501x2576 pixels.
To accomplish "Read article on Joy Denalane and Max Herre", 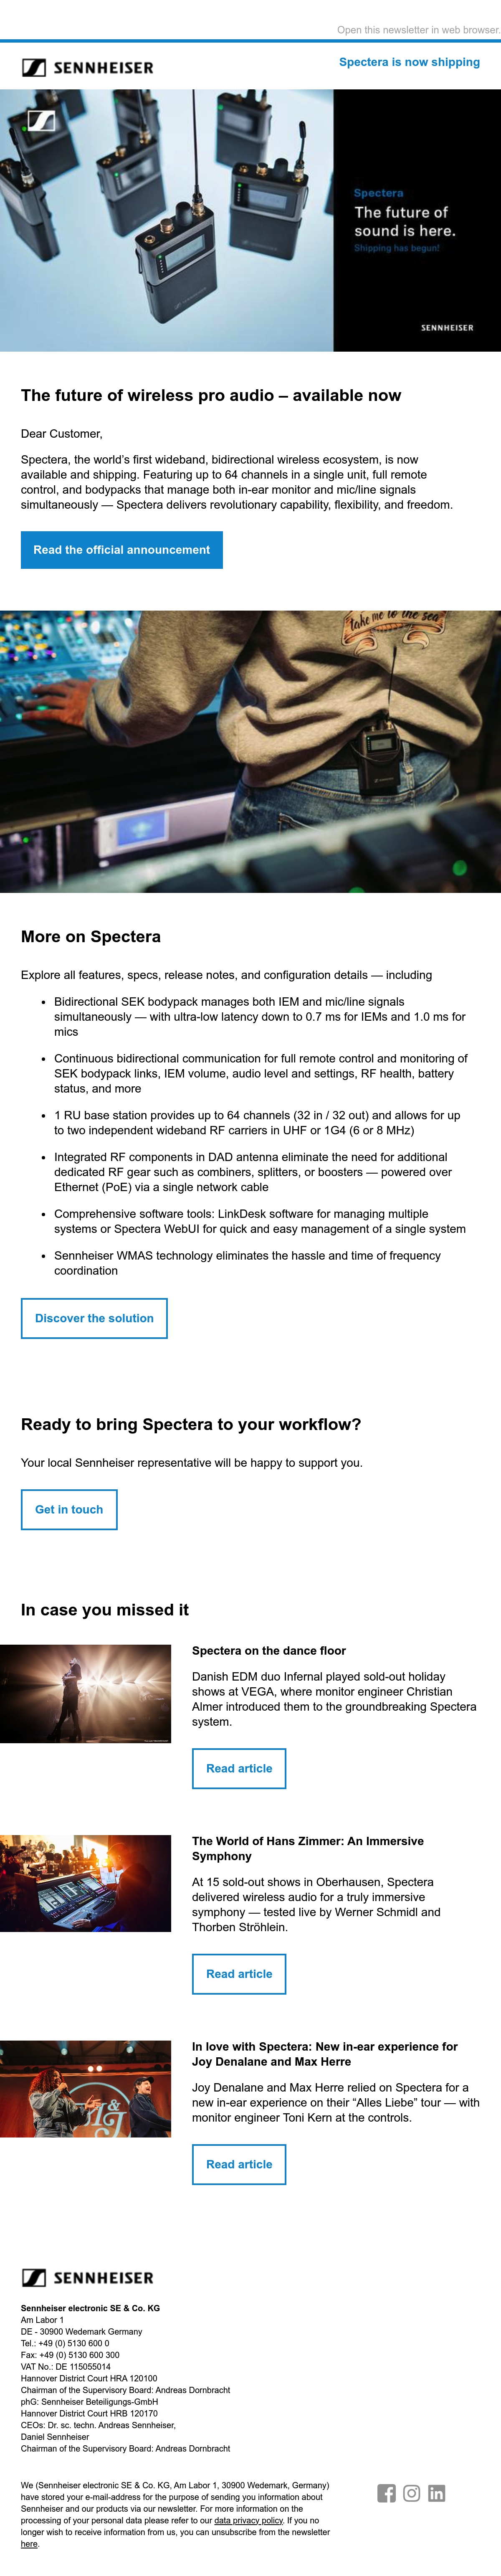I will point(239,2164).
